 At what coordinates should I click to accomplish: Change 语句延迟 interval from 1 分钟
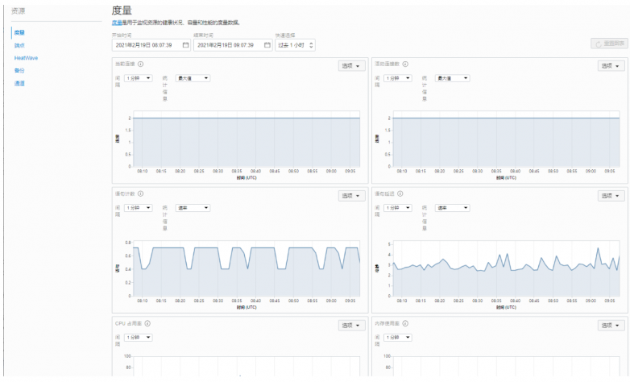398,208
